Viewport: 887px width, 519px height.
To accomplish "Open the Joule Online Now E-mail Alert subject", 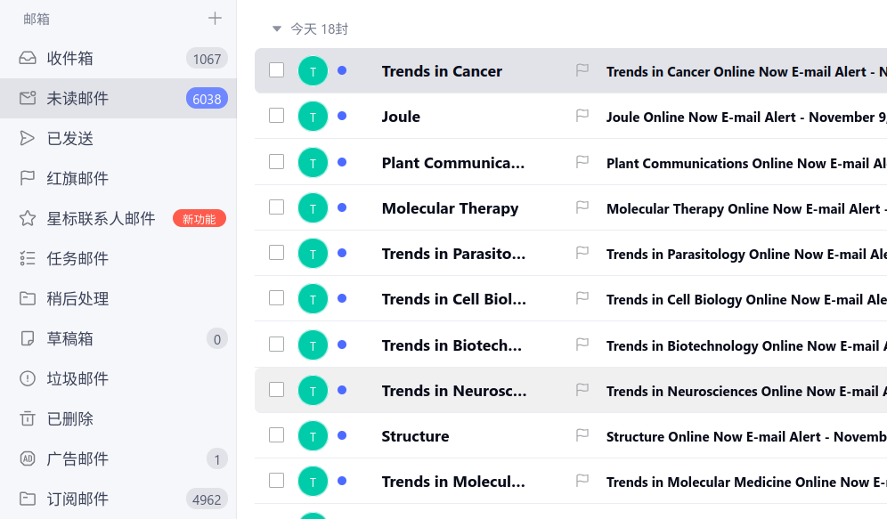I will (746, 117).
